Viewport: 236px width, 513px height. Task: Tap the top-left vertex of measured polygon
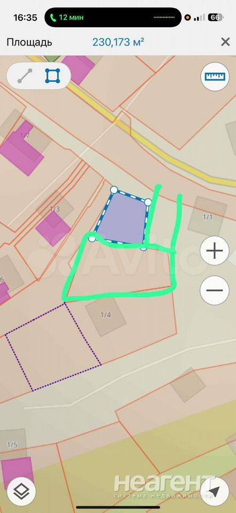(x=114, y=190)
